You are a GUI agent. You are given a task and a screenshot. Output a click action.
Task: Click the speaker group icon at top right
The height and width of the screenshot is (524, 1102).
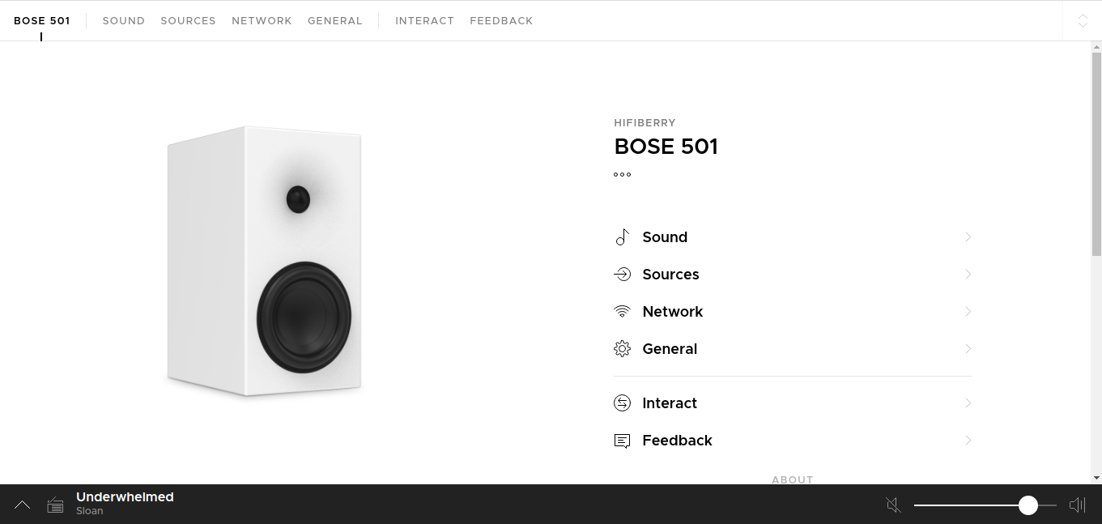click(x=1083, y=21)
